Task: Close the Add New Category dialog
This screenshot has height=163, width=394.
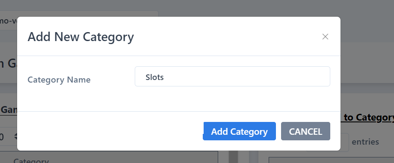Action: coord(325,37)
